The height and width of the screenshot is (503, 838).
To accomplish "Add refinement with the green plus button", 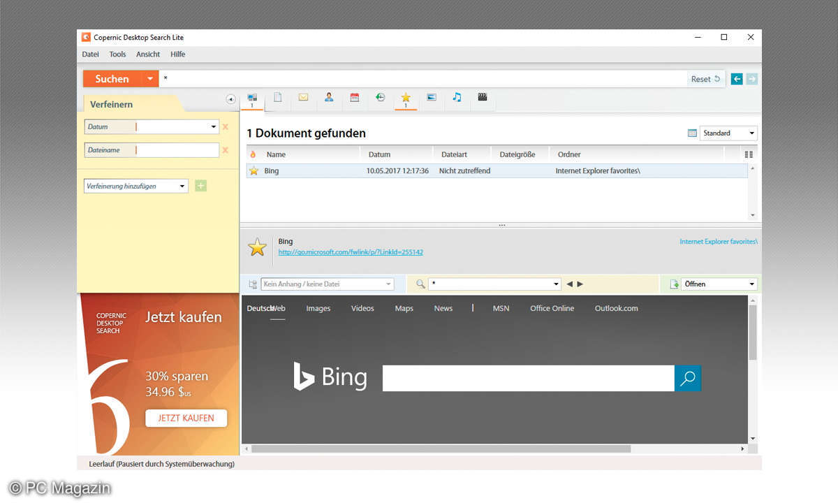I will (x=200, y=186).
